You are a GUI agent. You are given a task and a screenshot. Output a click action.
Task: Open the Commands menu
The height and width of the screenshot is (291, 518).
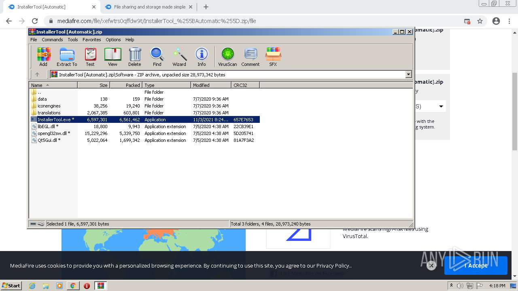click(x=52, y=40)
